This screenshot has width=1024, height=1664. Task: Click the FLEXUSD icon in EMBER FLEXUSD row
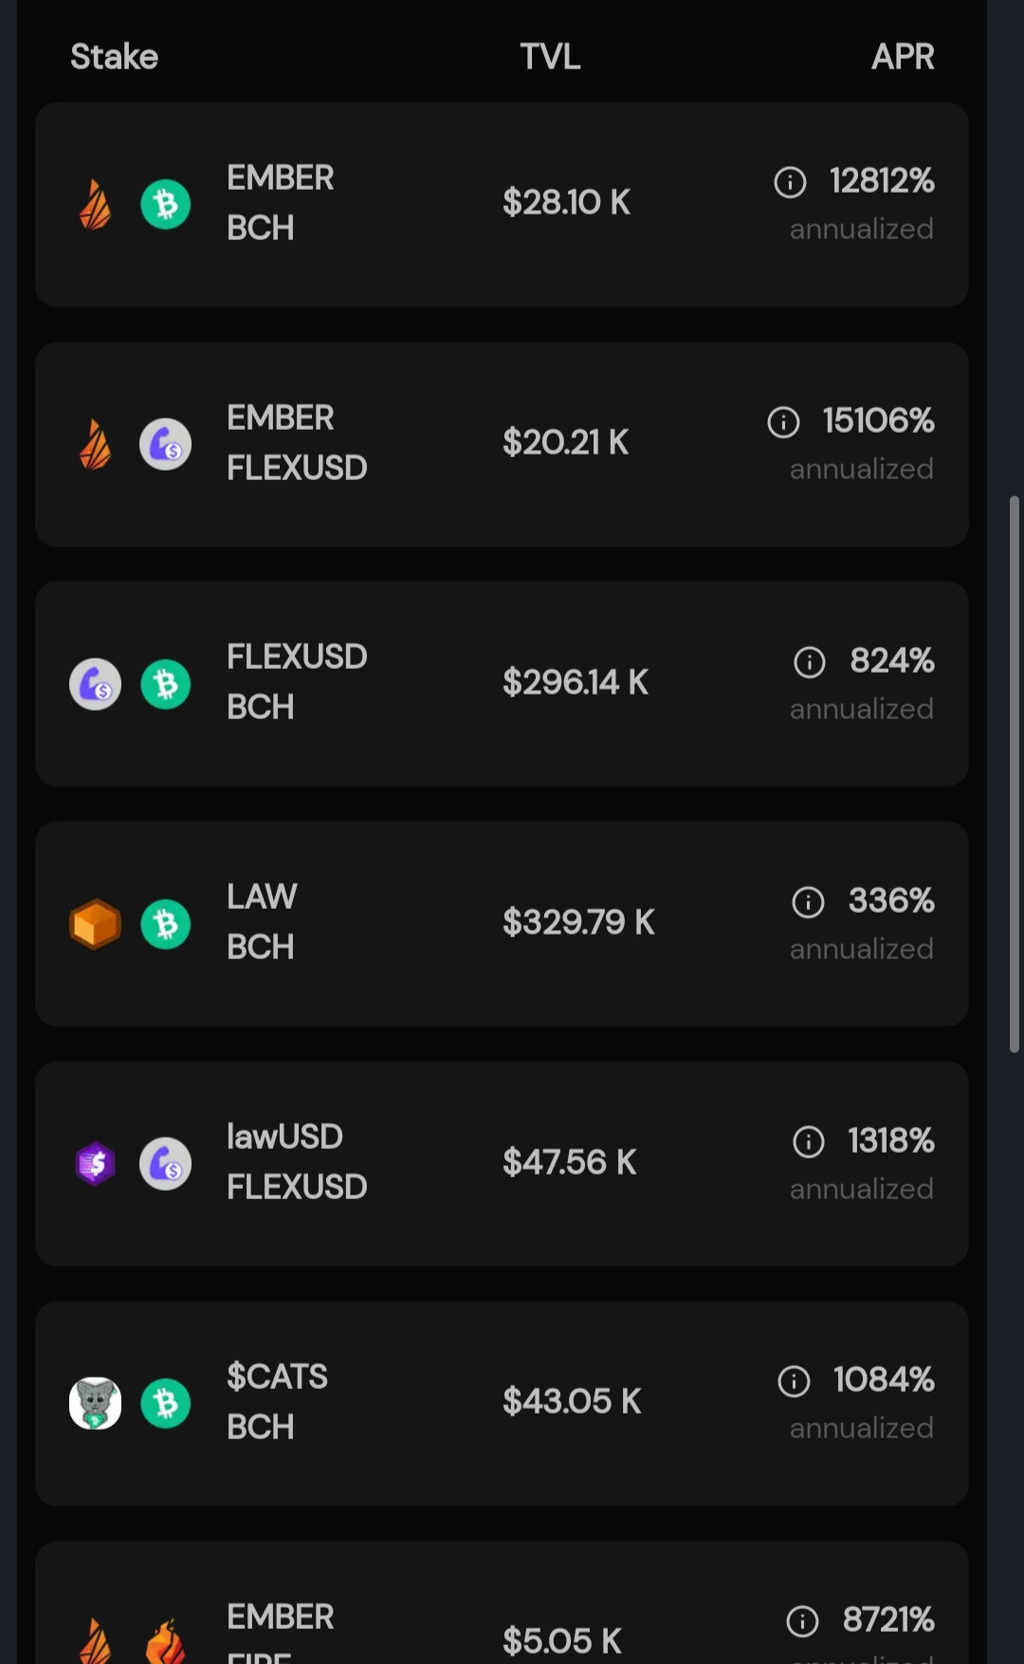coord(166,444)
